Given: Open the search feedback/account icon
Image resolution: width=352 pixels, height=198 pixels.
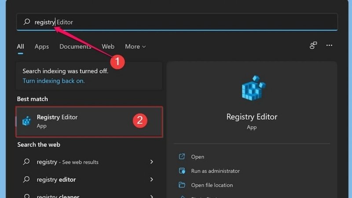Looking at the screenshot, I should pyautogui.click(x=313, y=45).
